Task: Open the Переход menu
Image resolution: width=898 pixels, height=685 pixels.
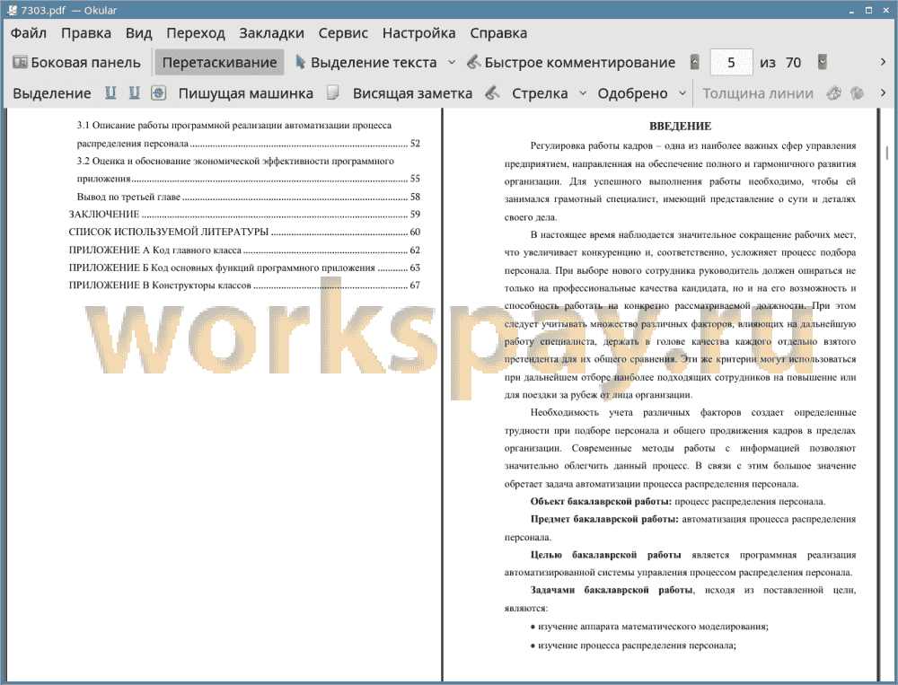Action: click(x=195, y=32)
